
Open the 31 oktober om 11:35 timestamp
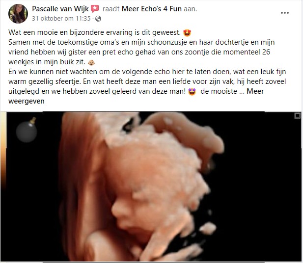click(61, 19)
